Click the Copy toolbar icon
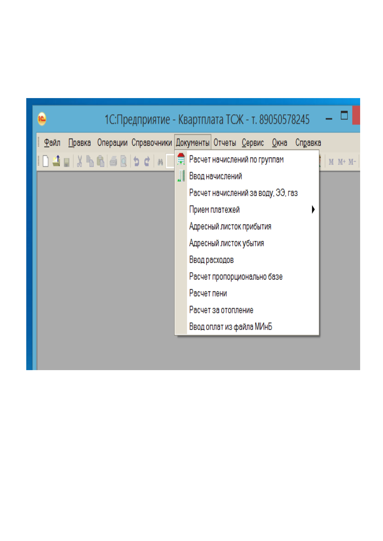 tap(90, 161)
